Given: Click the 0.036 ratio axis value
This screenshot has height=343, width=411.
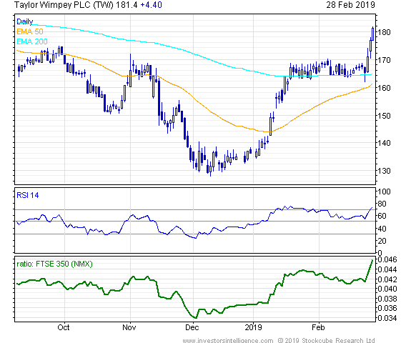Looking at the screenshot, I should tap(387, 308).
